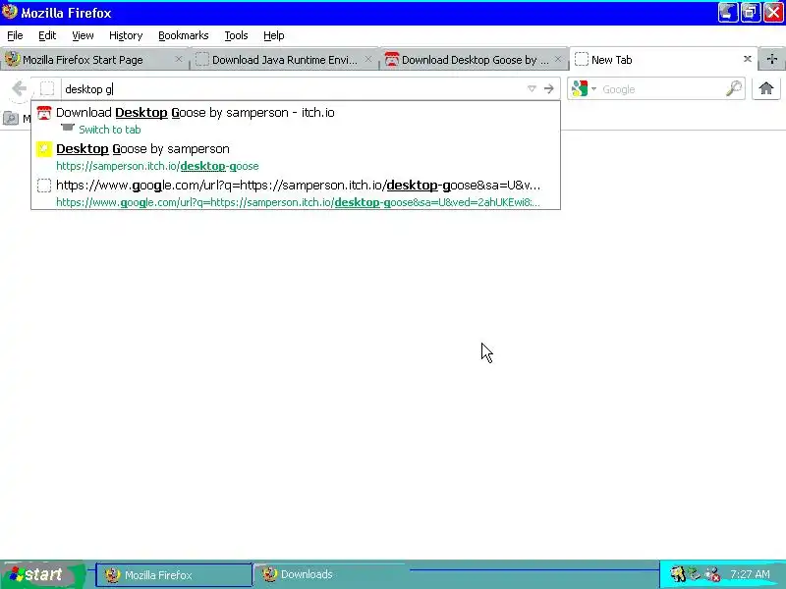The width and height of the screenshot is (786, 589).
Task: Minimize the Firefox window
Action: click(x=728, y=13)
